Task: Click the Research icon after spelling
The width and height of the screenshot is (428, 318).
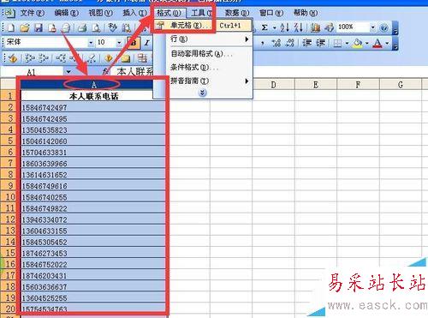Action: pyautogui.click(x=126, y=27)
